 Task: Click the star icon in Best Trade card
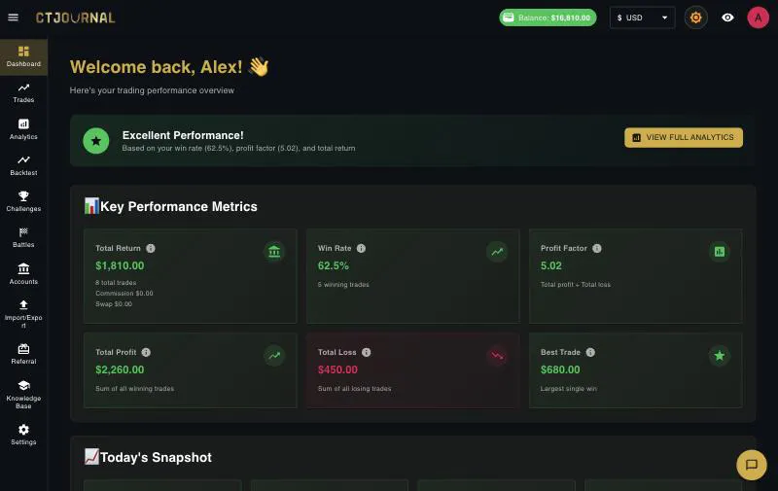720,356
